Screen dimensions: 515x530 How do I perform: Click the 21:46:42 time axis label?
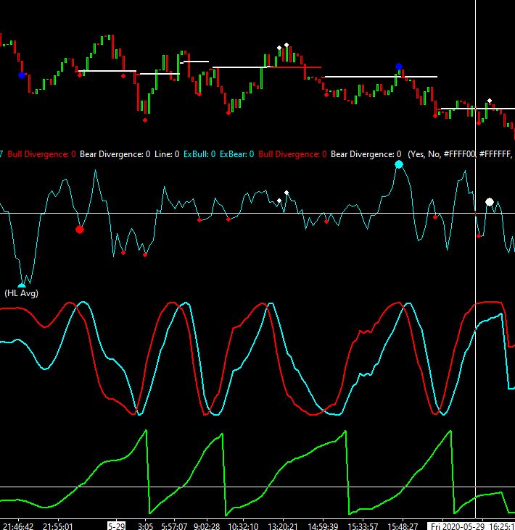(18, 526)
